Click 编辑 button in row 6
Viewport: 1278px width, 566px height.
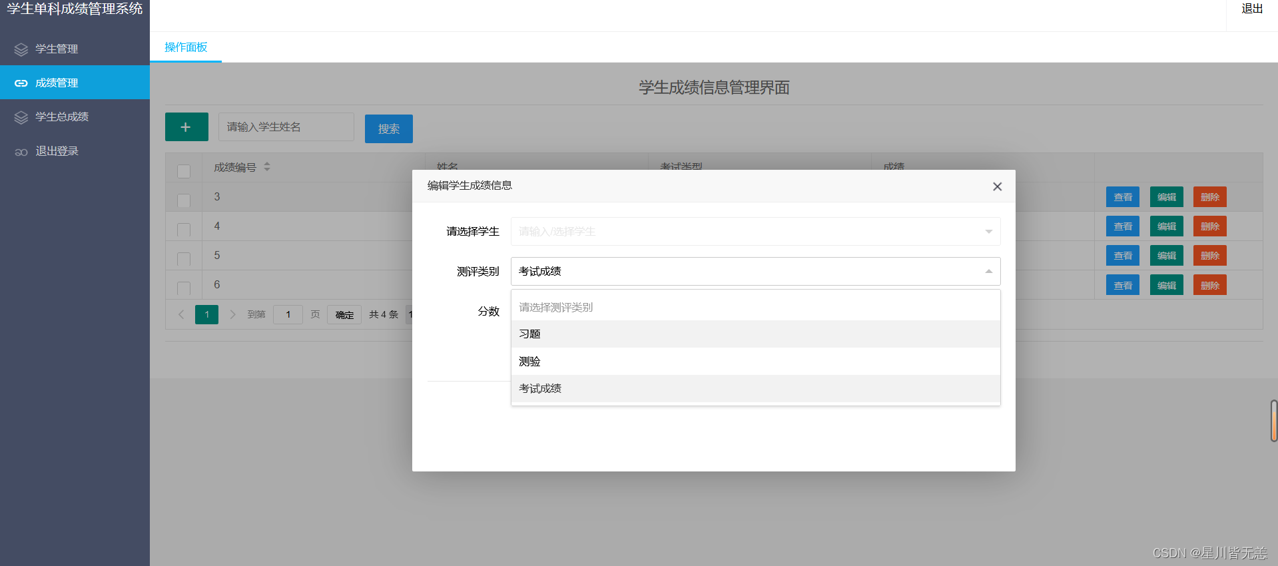1167,285
